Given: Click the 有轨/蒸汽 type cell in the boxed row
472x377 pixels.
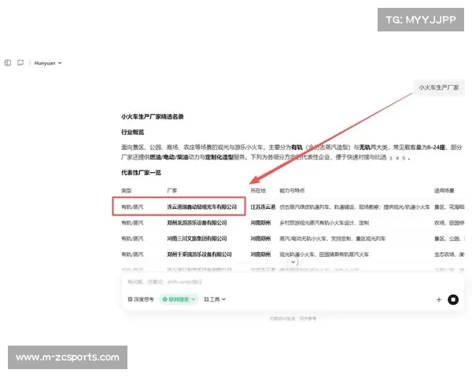Looking at the screenshot, I should pos(132,207).
